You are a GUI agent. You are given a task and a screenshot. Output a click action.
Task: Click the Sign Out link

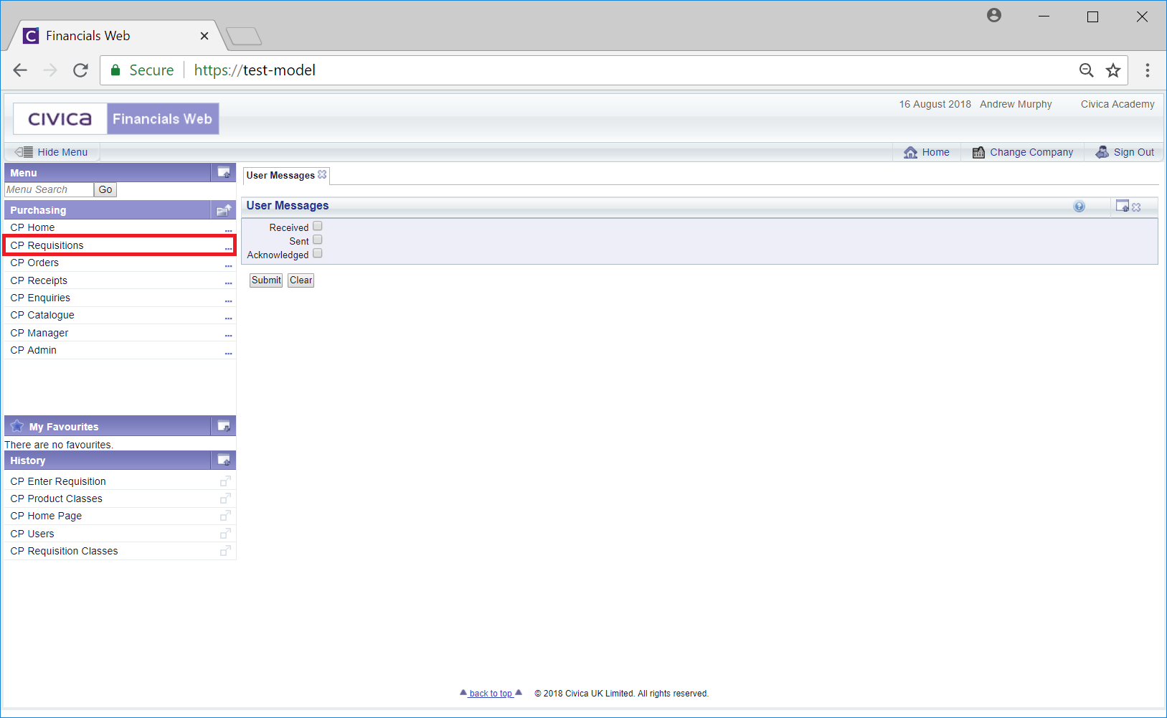tap(1133, 152)
